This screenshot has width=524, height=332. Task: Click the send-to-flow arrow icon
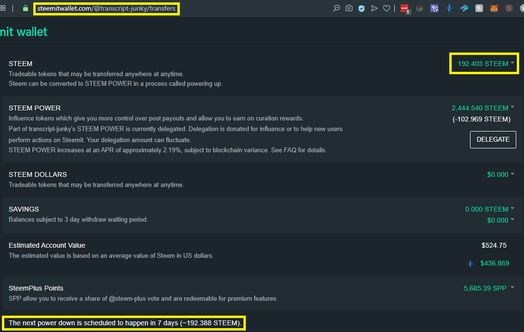[374, 8]
